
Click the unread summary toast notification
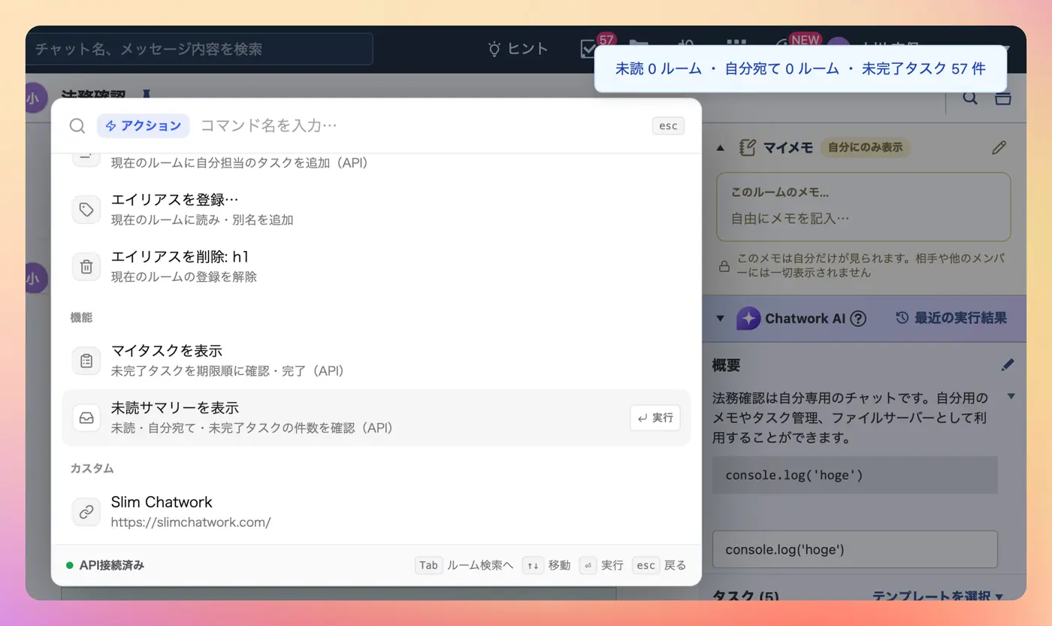(800, 68)
